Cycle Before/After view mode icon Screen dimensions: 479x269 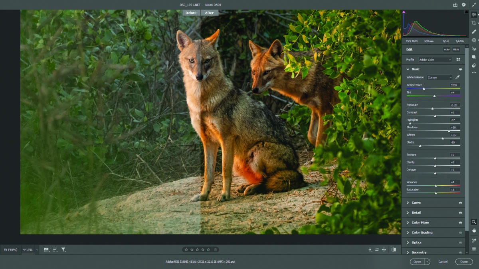[x=394, y=249]
